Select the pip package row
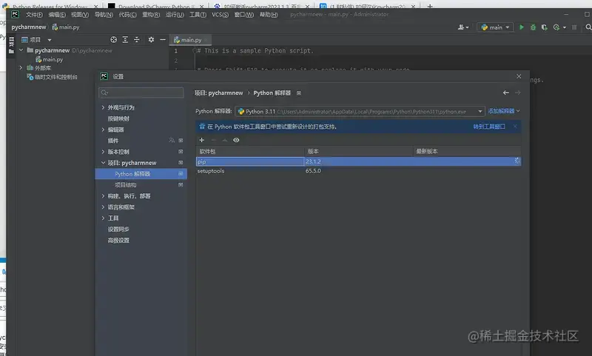 point(358,161)
